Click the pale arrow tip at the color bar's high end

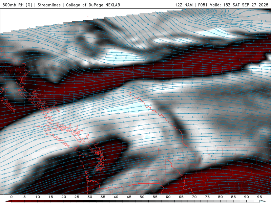point(263,201)
